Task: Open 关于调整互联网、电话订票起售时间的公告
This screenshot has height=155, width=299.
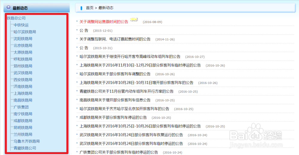Action: point(115,39)
